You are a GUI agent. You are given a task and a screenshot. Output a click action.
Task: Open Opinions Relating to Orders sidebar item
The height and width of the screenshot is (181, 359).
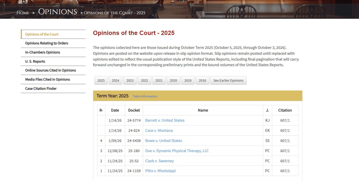pos(47,43)
